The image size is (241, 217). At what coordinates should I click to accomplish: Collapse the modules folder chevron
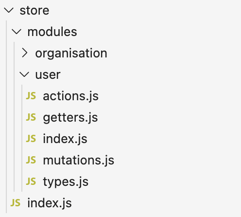[17, 32]
